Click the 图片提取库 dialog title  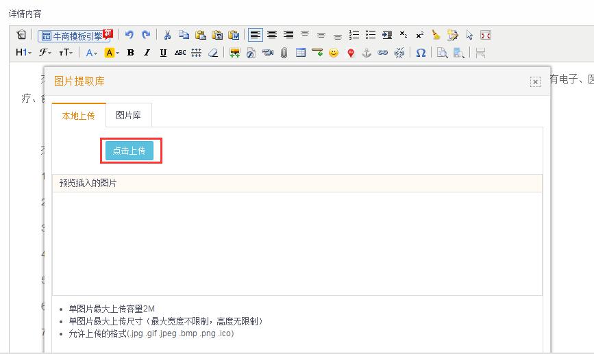click(x=79, y=81)
